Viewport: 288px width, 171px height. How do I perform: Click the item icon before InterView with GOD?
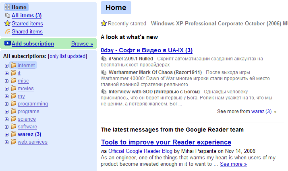point(104,92)
